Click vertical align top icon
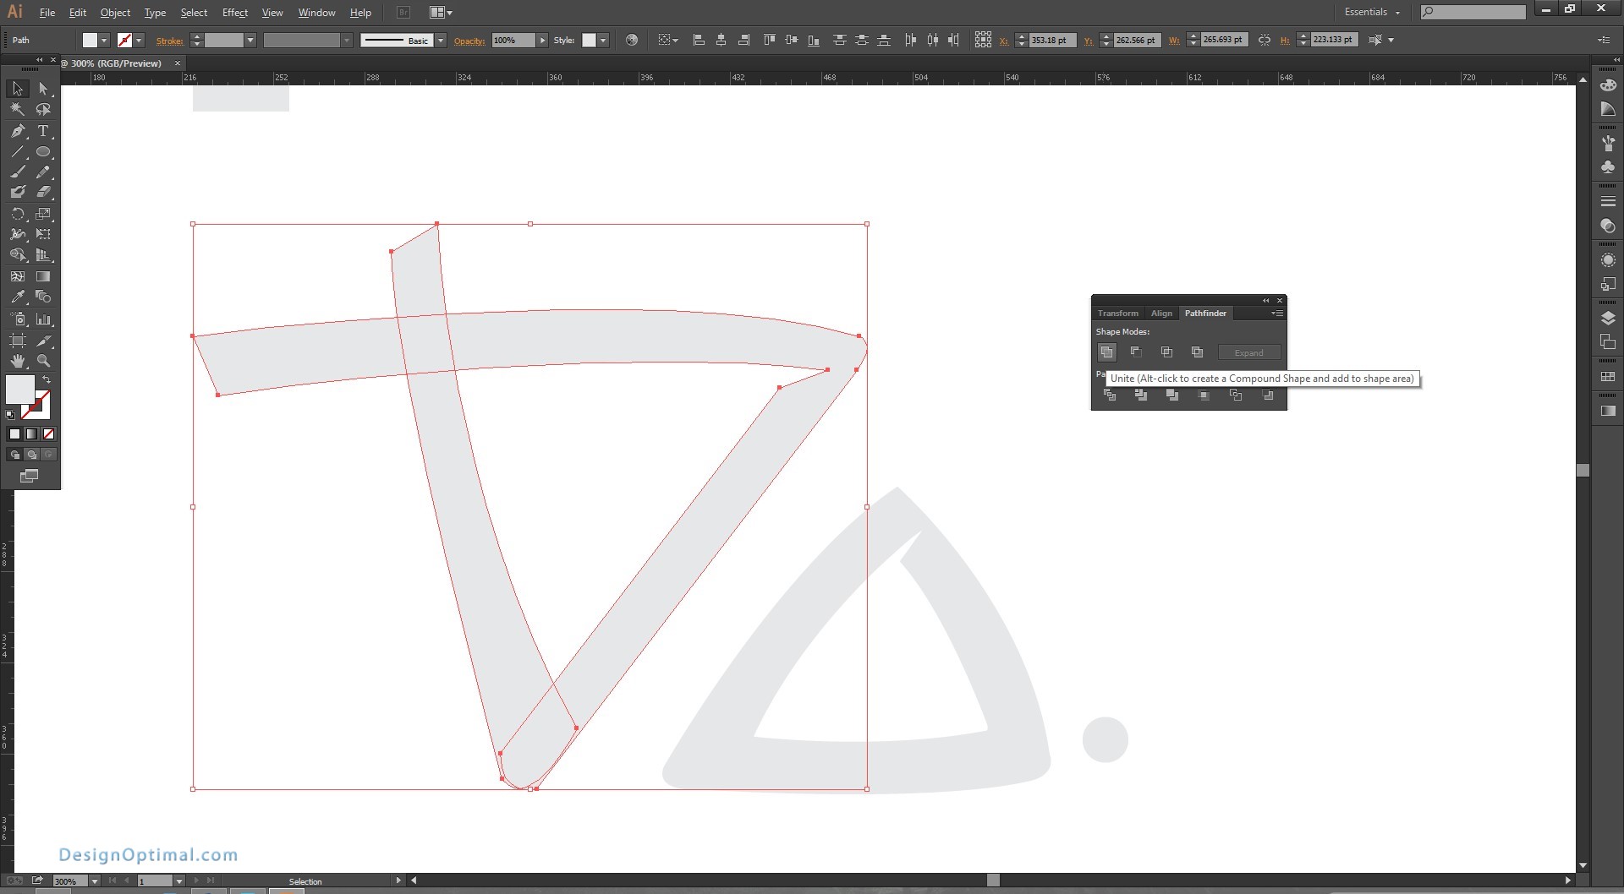Screen dimensions: 1624x894 coord(769,40)
